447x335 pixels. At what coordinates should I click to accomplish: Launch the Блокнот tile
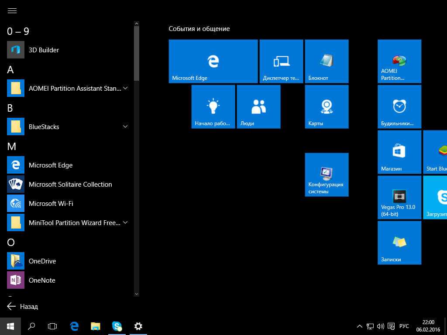[x=327, y=61]
